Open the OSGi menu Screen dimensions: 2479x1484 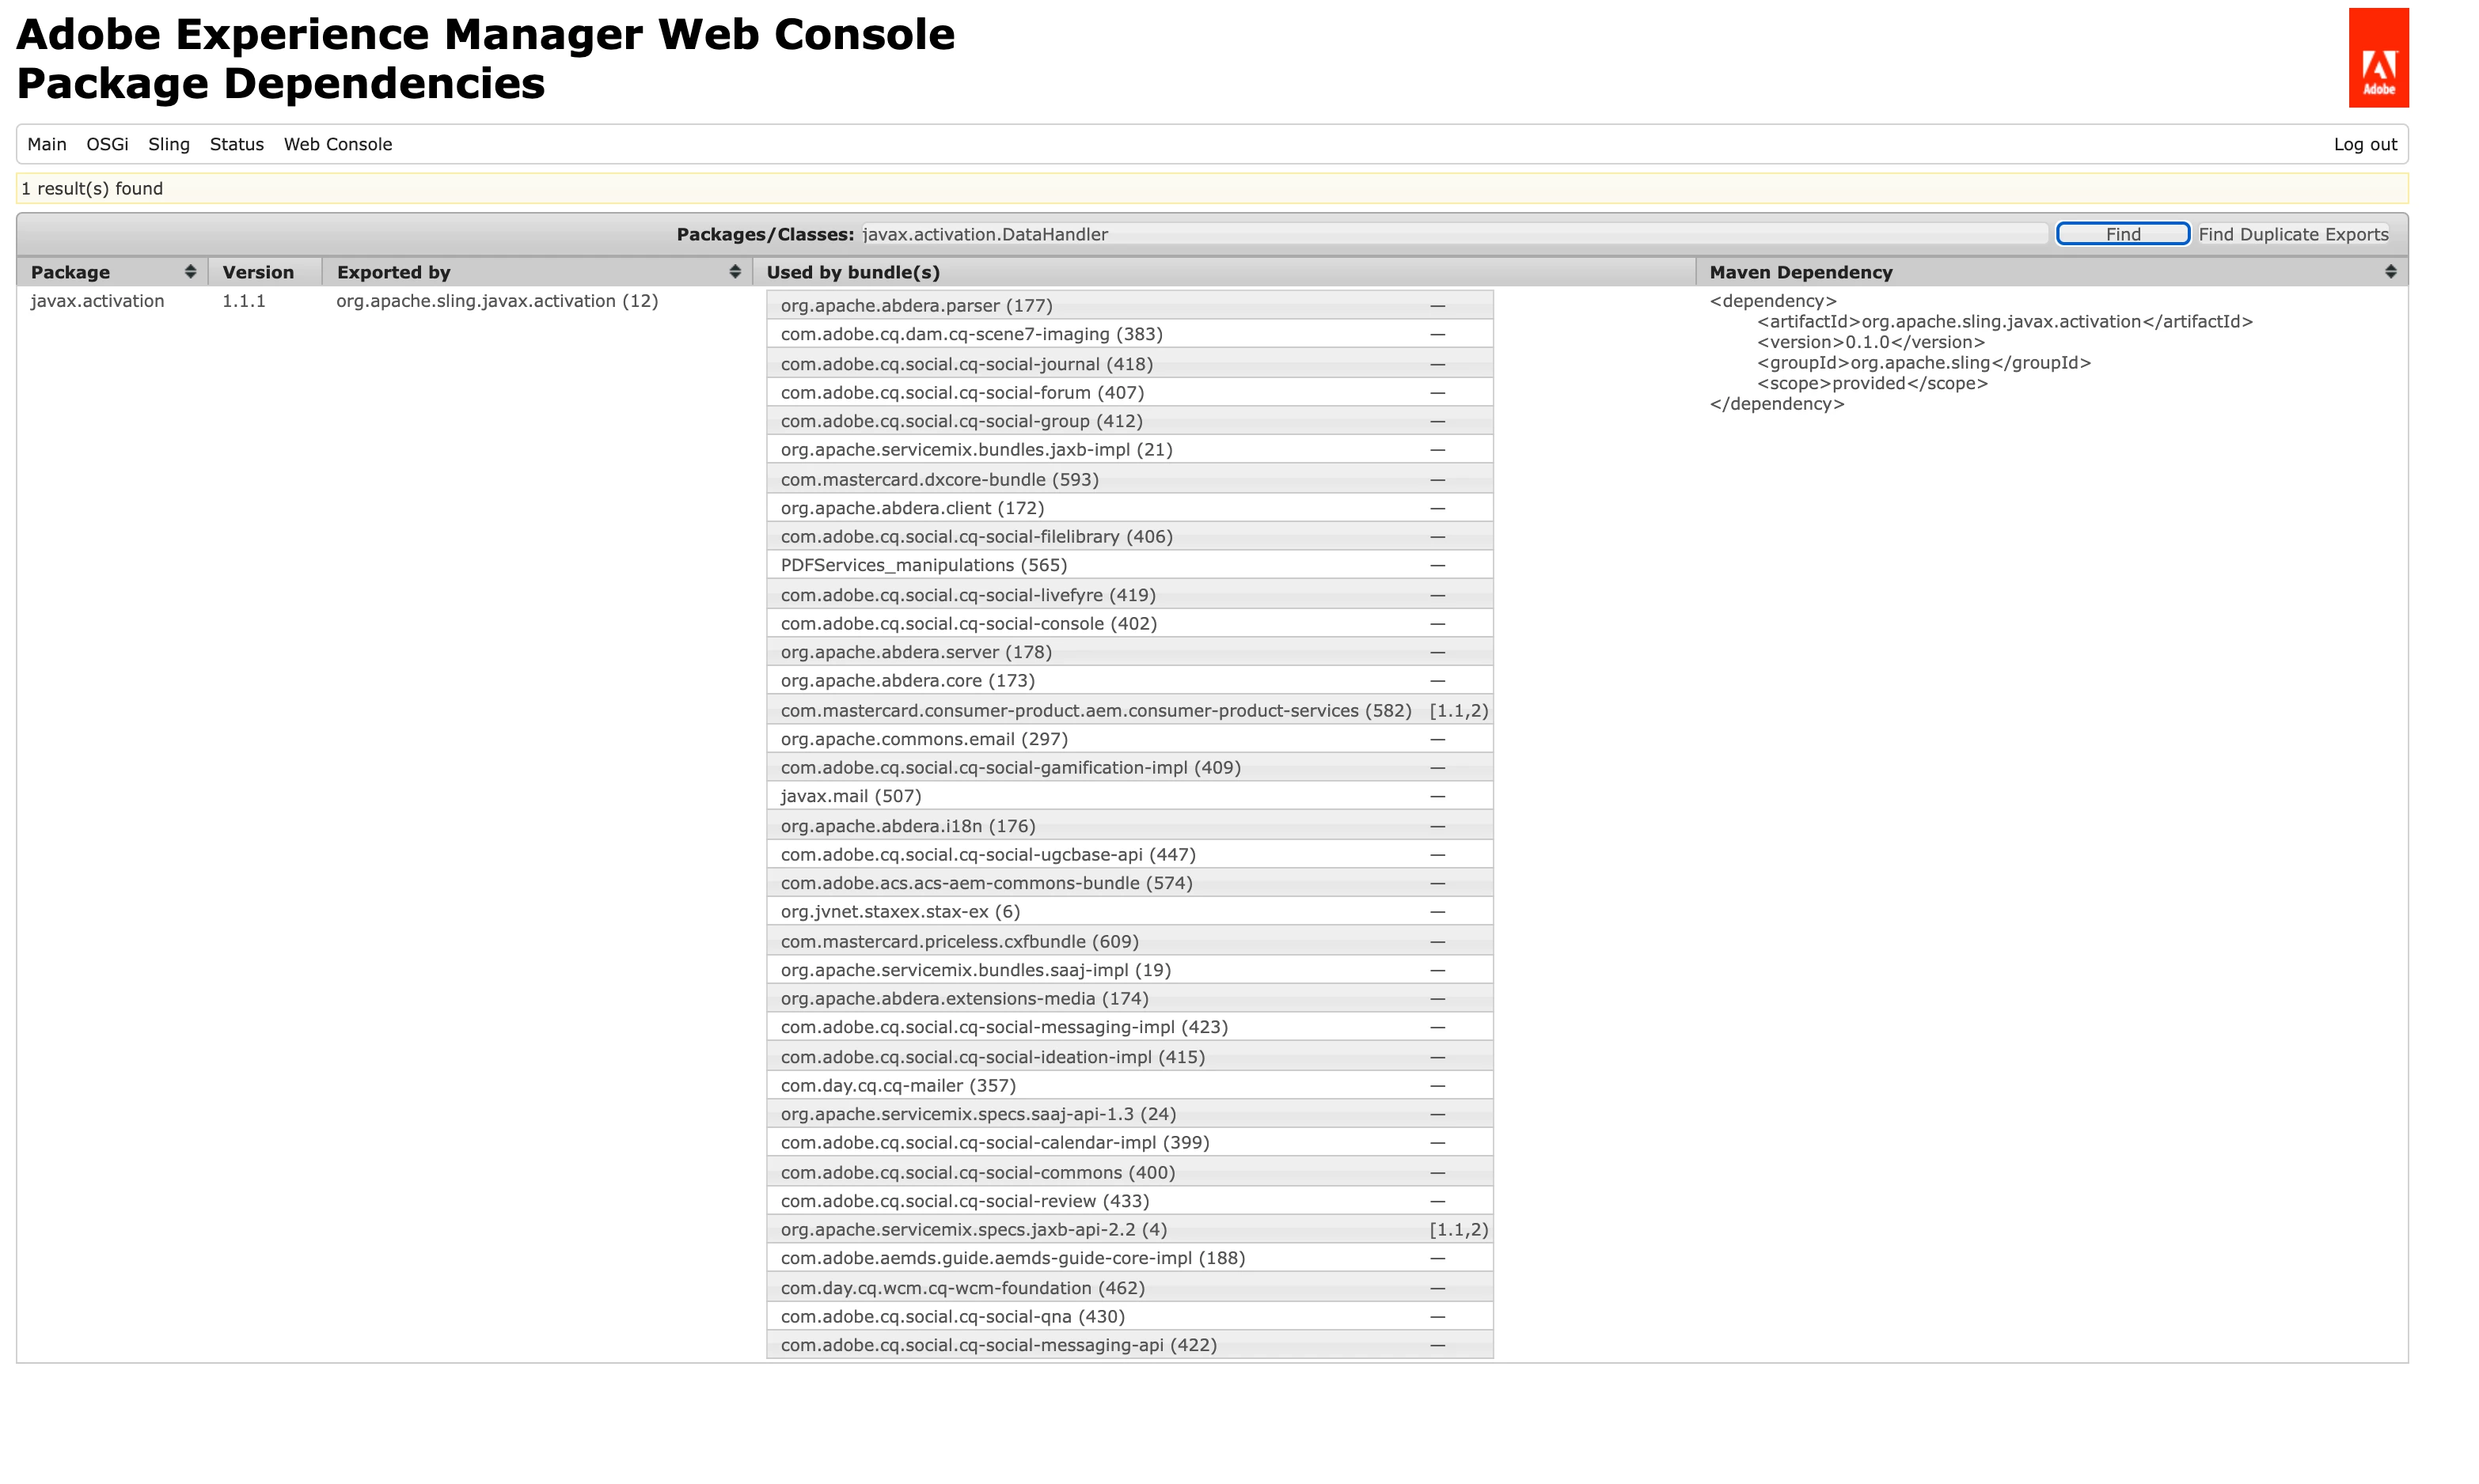[x=107, y=144]
